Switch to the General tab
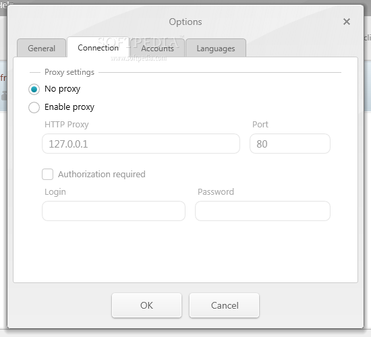This screenshot has width=371, height=337. pos(41,48)
